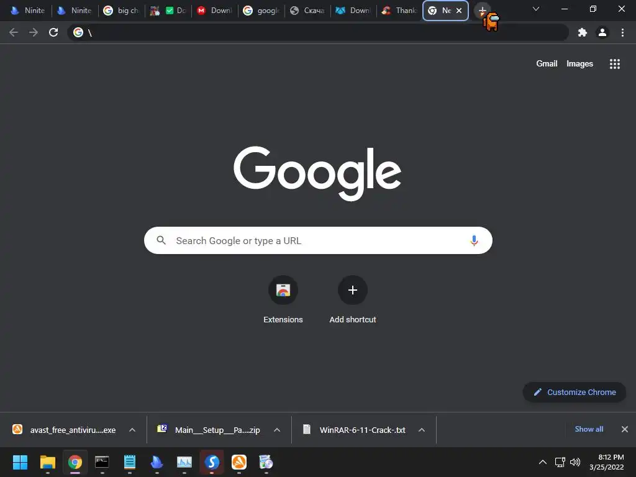The image size is (636, 477).
Task: Click the Google logo
Action: (317, 174)
